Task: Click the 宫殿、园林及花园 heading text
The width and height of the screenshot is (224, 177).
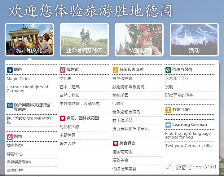Action: click(83, 118)
